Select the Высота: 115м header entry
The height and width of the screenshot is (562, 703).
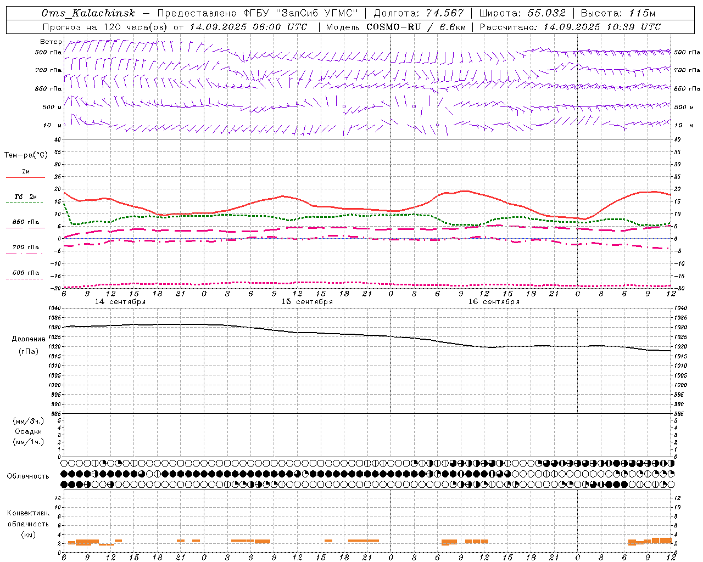[x=618, y=13]
